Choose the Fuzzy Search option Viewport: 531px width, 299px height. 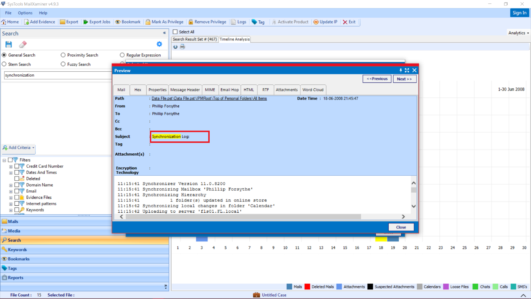(63, 64)
